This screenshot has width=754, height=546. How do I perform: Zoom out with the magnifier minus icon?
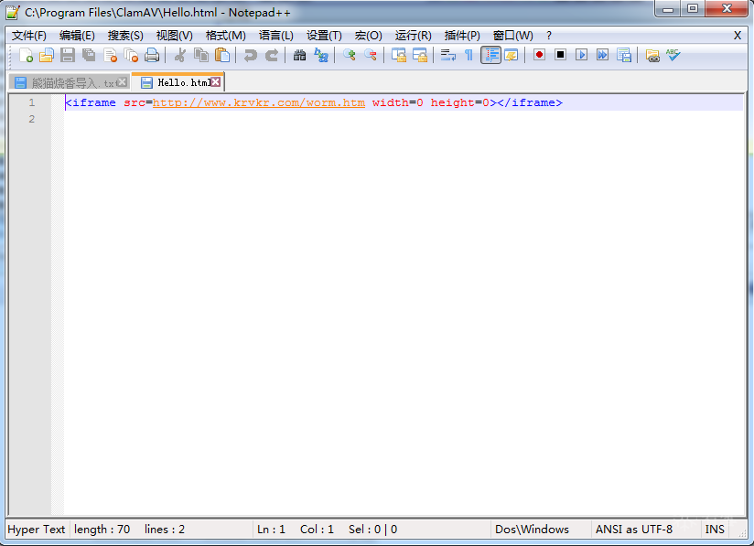point(371,55)
